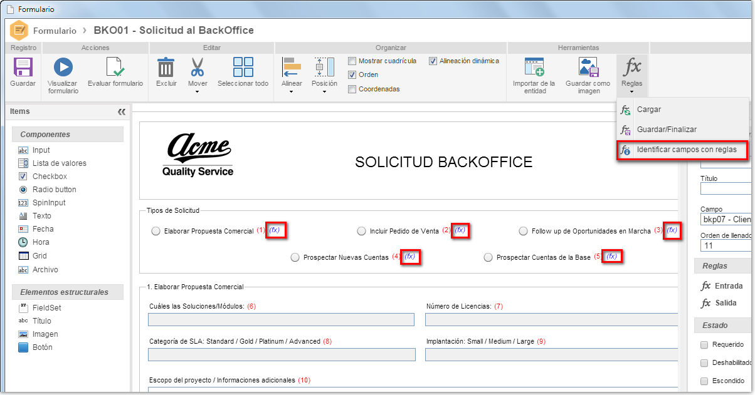Click the Excluir trash icon

(166, 67)
